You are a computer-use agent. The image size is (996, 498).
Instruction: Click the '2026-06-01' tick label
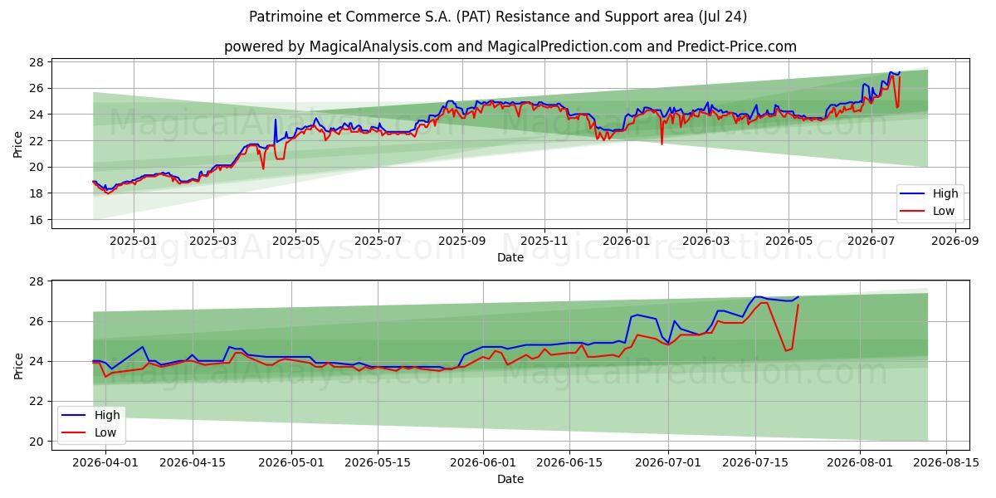click(484, 461)
